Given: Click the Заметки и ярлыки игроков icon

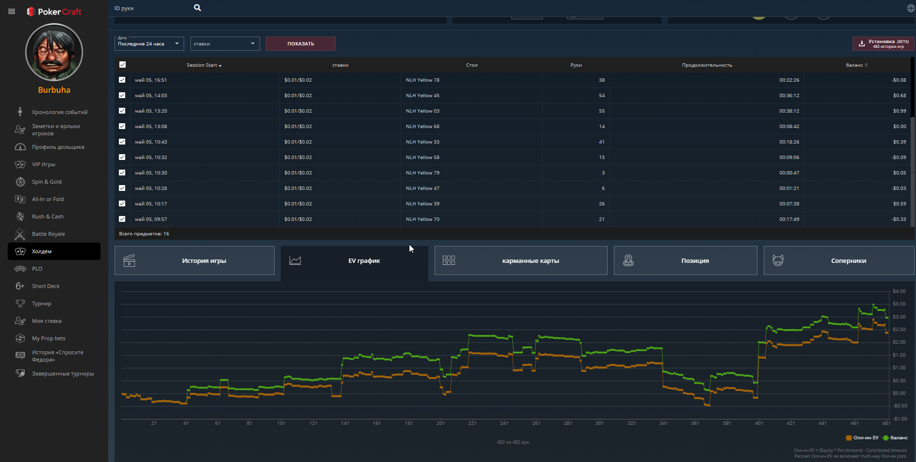Looking at the screenshot, I should coord(20,130).
